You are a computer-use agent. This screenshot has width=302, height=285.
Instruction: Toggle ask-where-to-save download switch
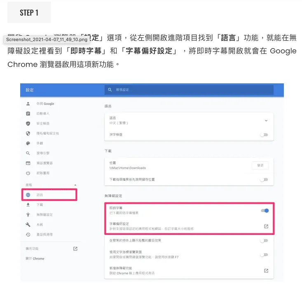click(x=264, y=179)
